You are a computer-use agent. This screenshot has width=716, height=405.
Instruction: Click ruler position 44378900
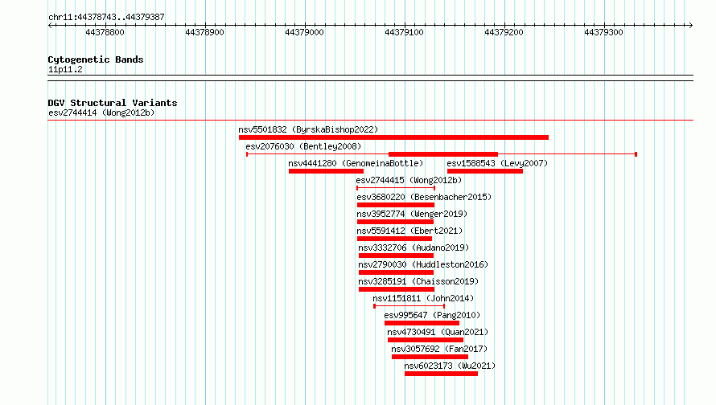click(204, 32)
